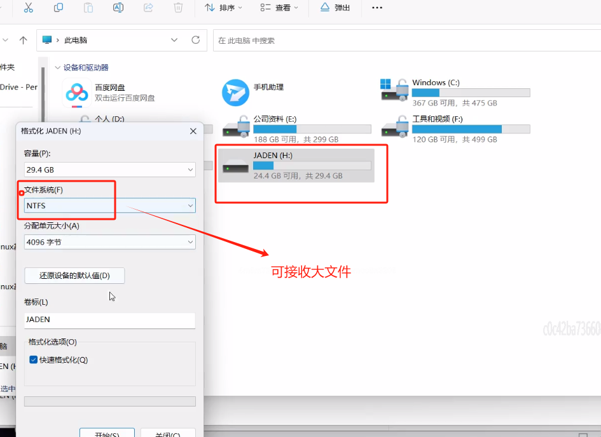Select the Drive - Per sidebar item
This screenshot has height=437, width=601.
tap(19, 87)
